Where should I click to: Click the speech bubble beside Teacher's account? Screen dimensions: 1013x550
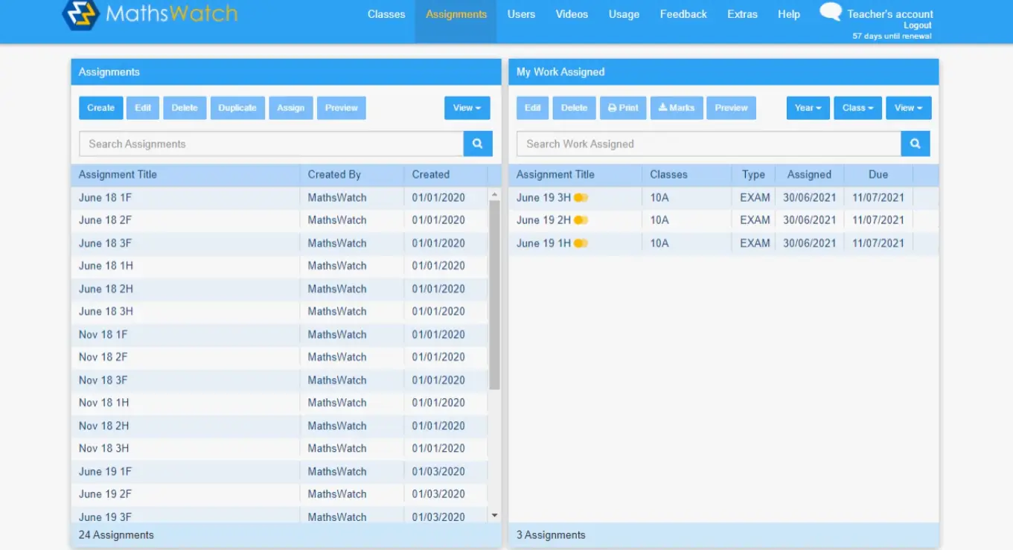click(830, 11)
